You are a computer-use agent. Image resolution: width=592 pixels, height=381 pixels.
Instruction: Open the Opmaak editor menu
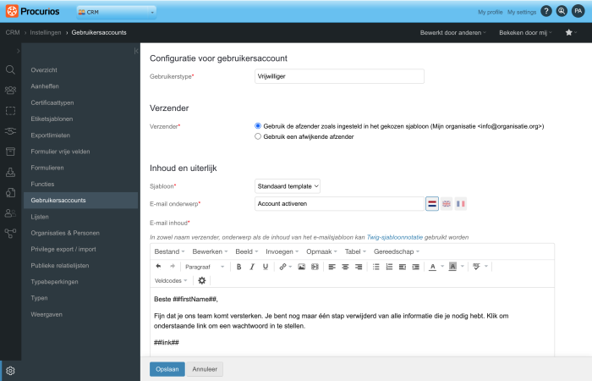tap(321, 251)
